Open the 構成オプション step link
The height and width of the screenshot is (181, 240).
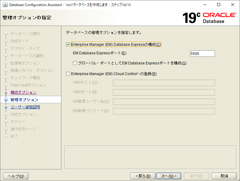[24, 92]
